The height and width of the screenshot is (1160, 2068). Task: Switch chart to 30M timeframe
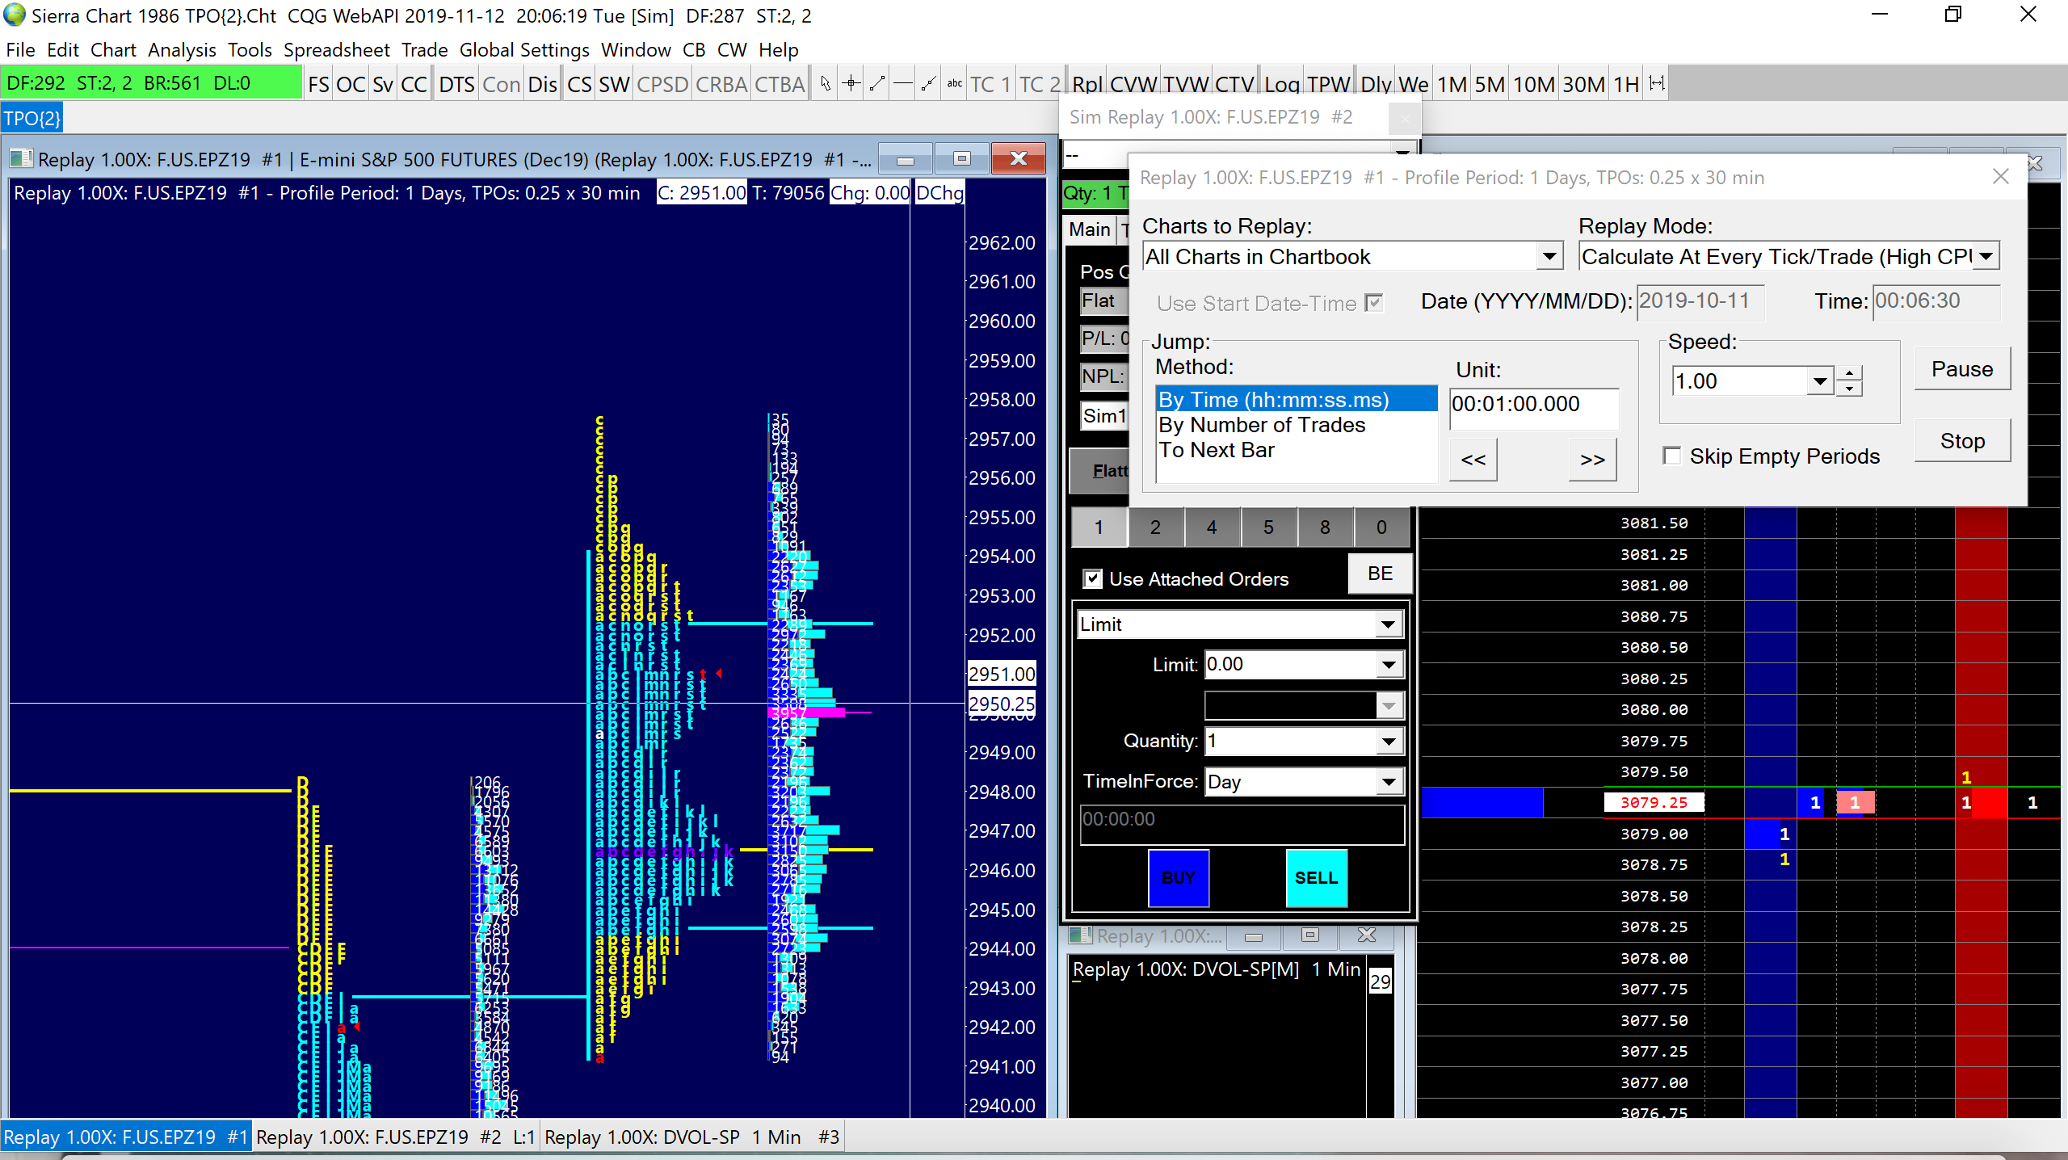[x=1584, y=84]
